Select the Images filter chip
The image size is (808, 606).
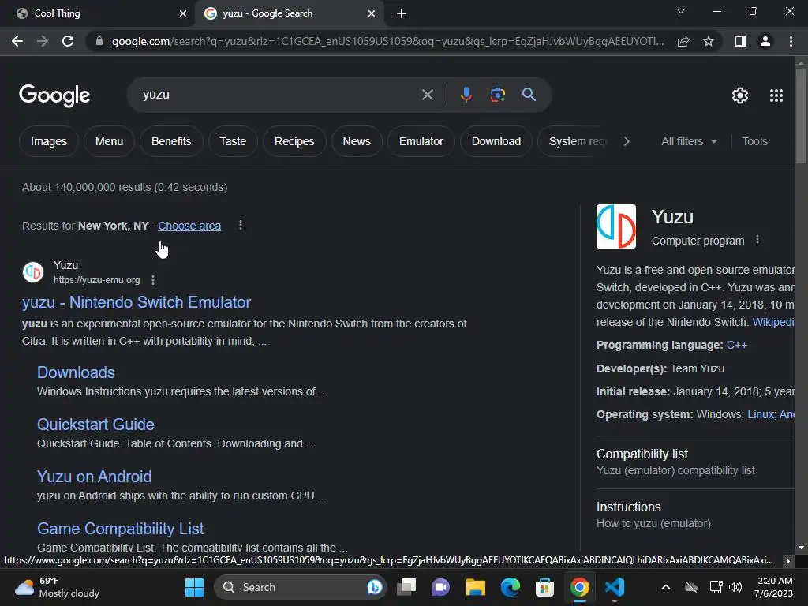48,141
